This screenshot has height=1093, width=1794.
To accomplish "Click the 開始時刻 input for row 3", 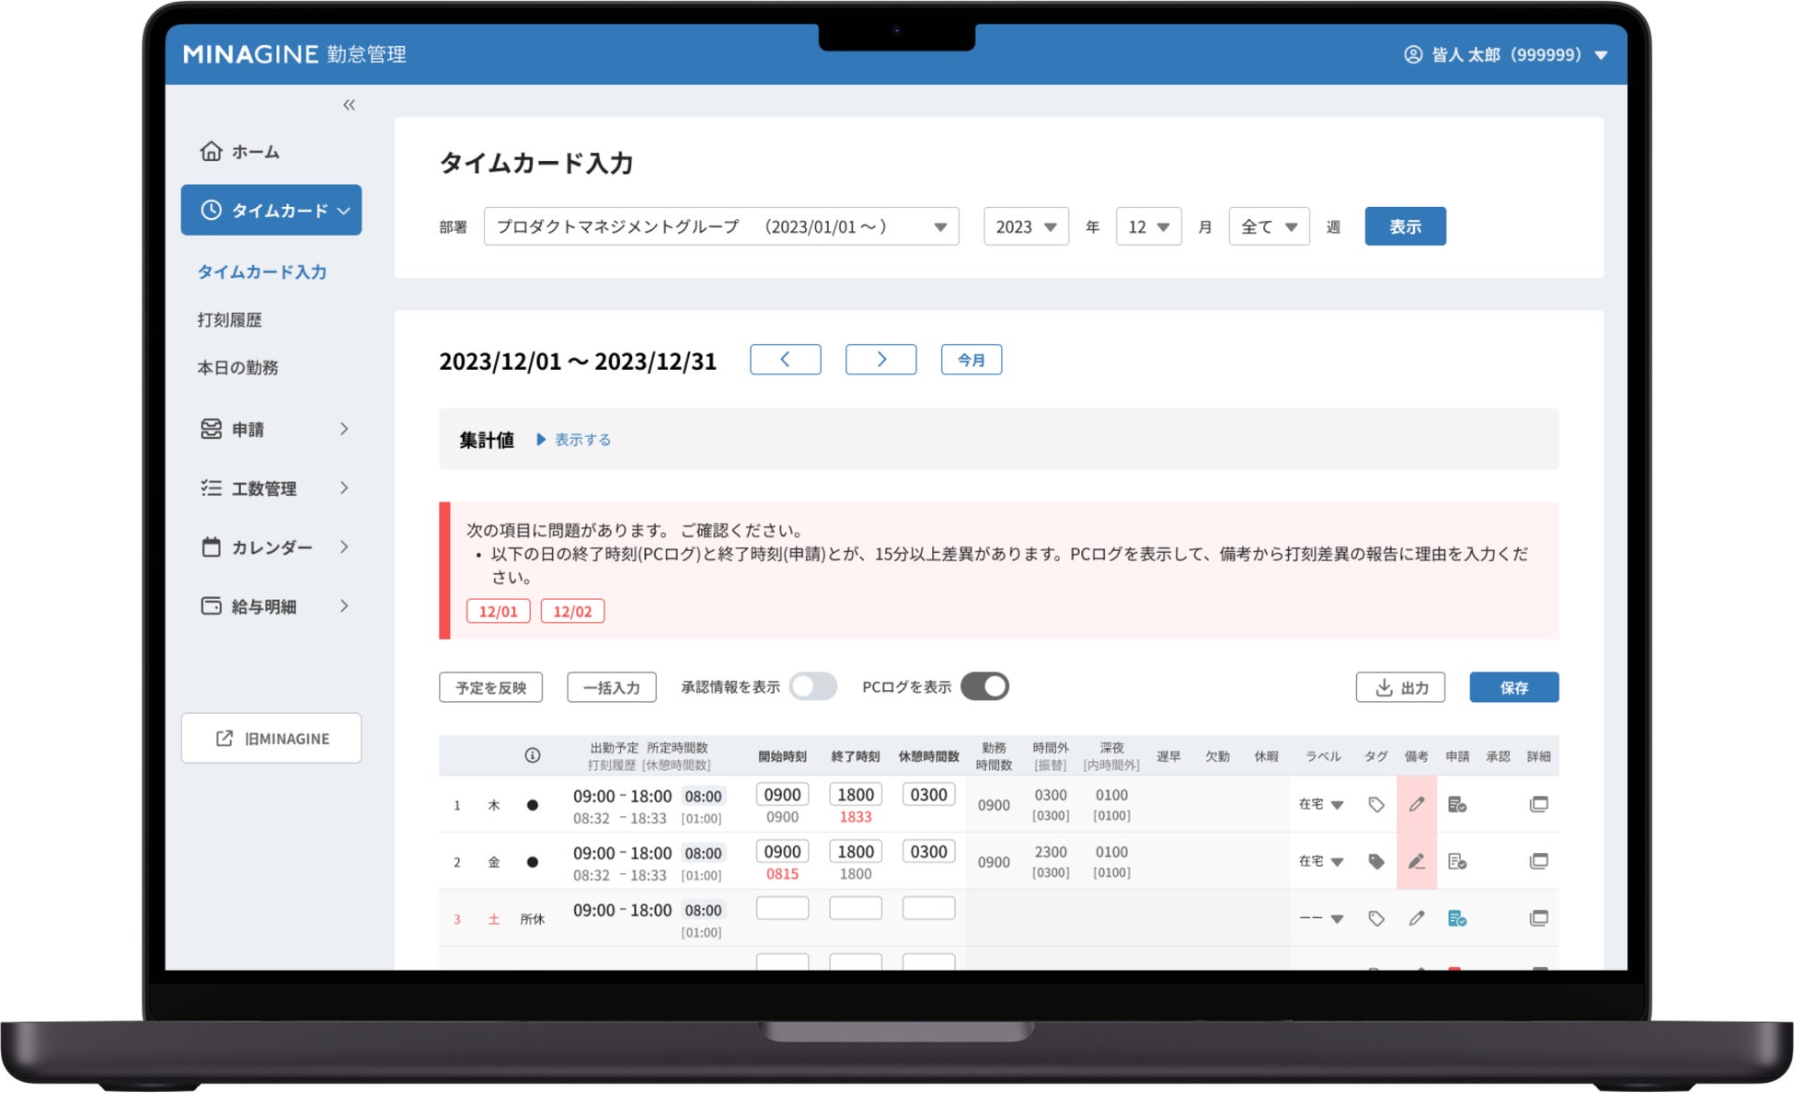I will [782, 908].
